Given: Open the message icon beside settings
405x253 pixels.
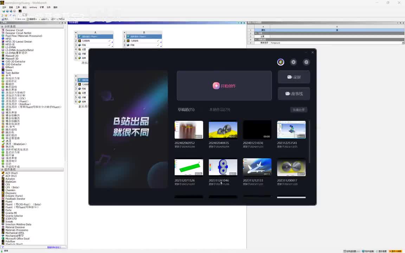Looking at the screenshot, I should tap(306, 62).
